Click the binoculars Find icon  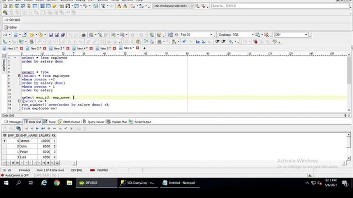click(x=159, y=42)
